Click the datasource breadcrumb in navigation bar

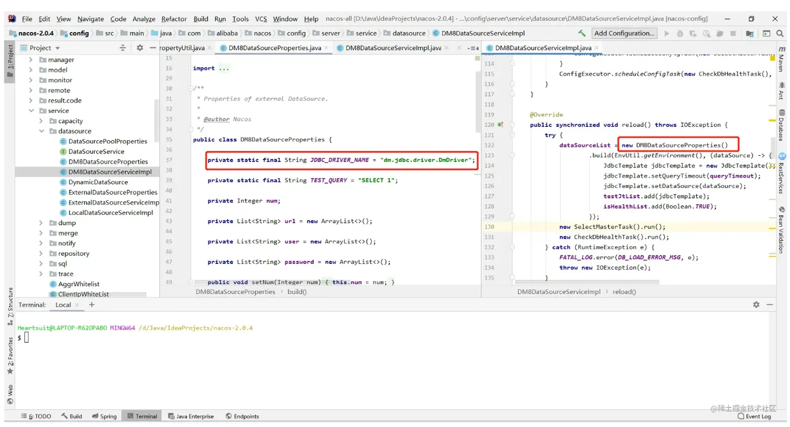(x=404, y=33)
